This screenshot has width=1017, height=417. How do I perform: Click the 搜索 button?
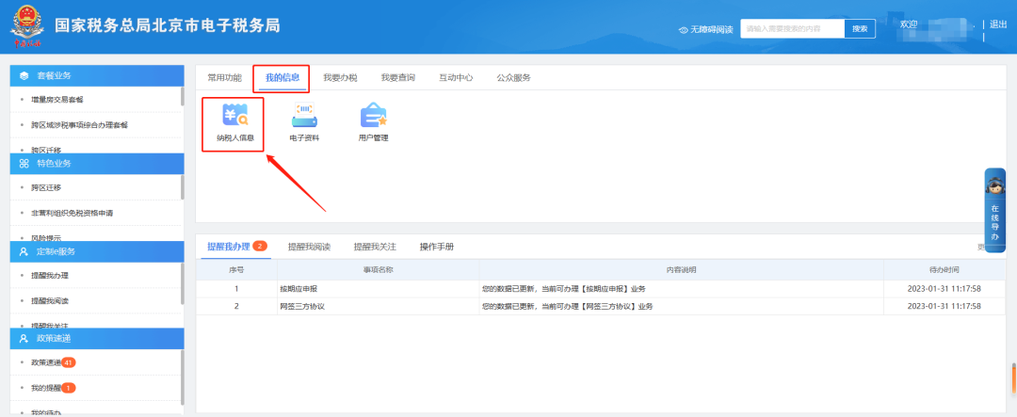coord(860,28)
